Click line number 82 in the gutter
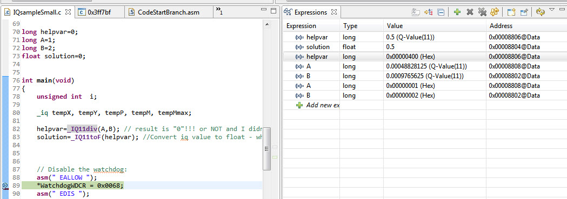 [16, 129]
